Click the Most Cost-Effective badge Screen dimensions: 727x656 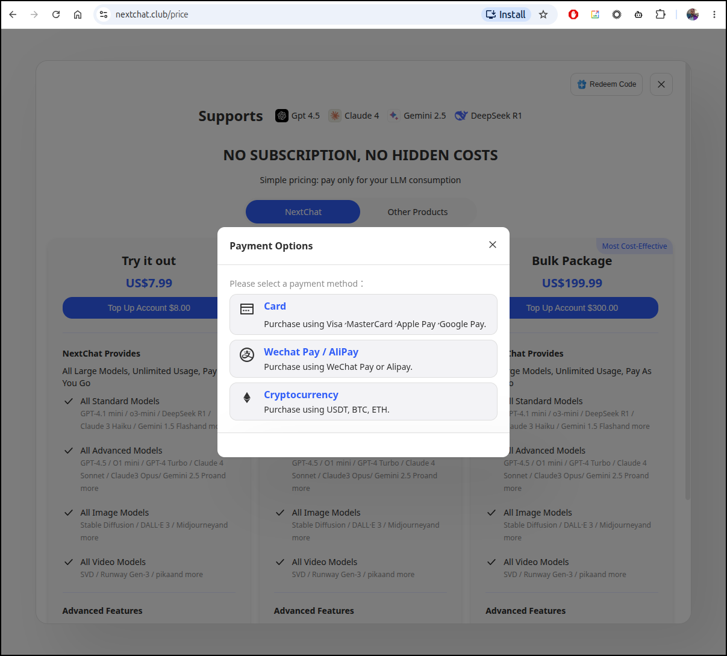click(634, 246)
